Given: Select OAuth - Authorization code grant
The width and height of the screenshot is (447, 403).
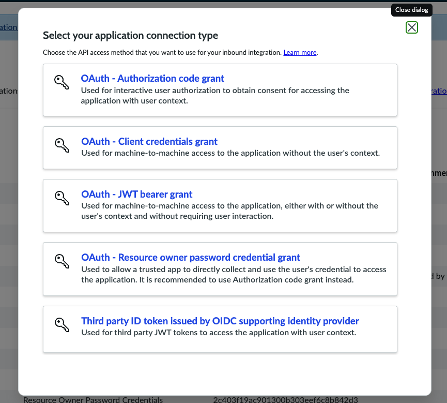Looking at the screenshot, I should 152,78.
